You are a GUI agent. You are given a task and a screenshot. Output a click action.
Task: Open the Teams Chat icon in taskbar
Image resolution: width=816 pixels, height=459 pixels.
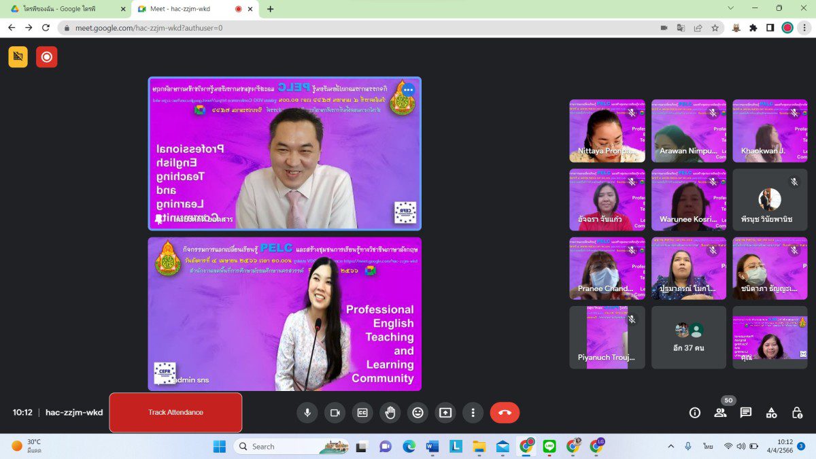point(386,446)
